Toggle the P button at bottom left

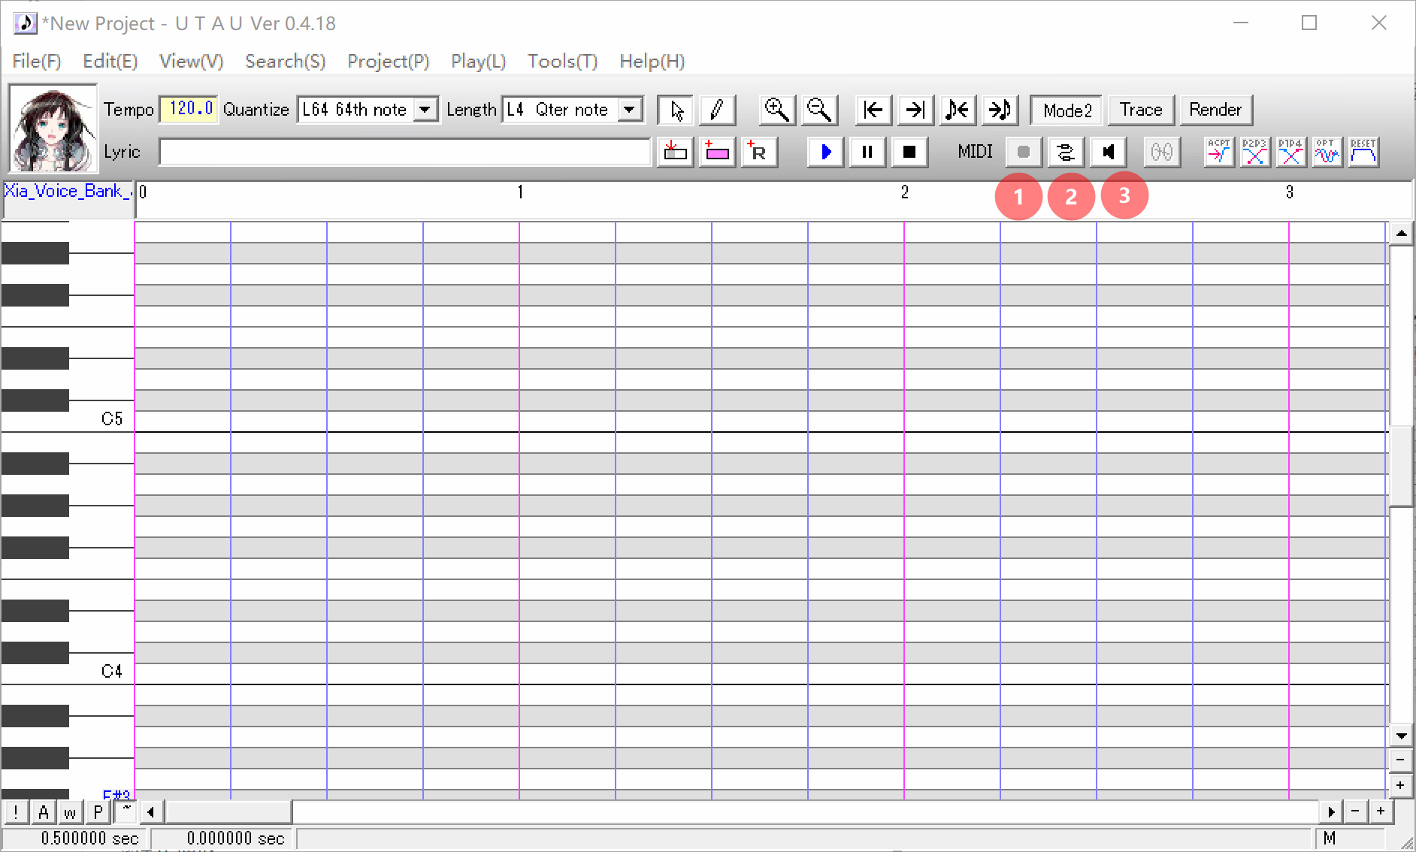tap(98, 812)
